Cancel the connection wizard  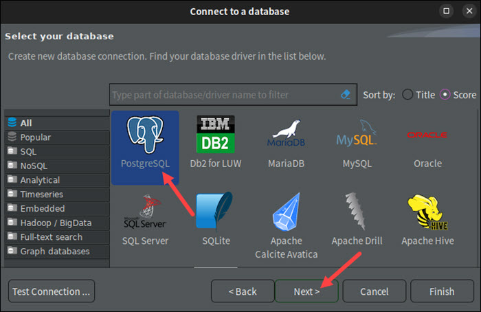click(x=374, y=291)
